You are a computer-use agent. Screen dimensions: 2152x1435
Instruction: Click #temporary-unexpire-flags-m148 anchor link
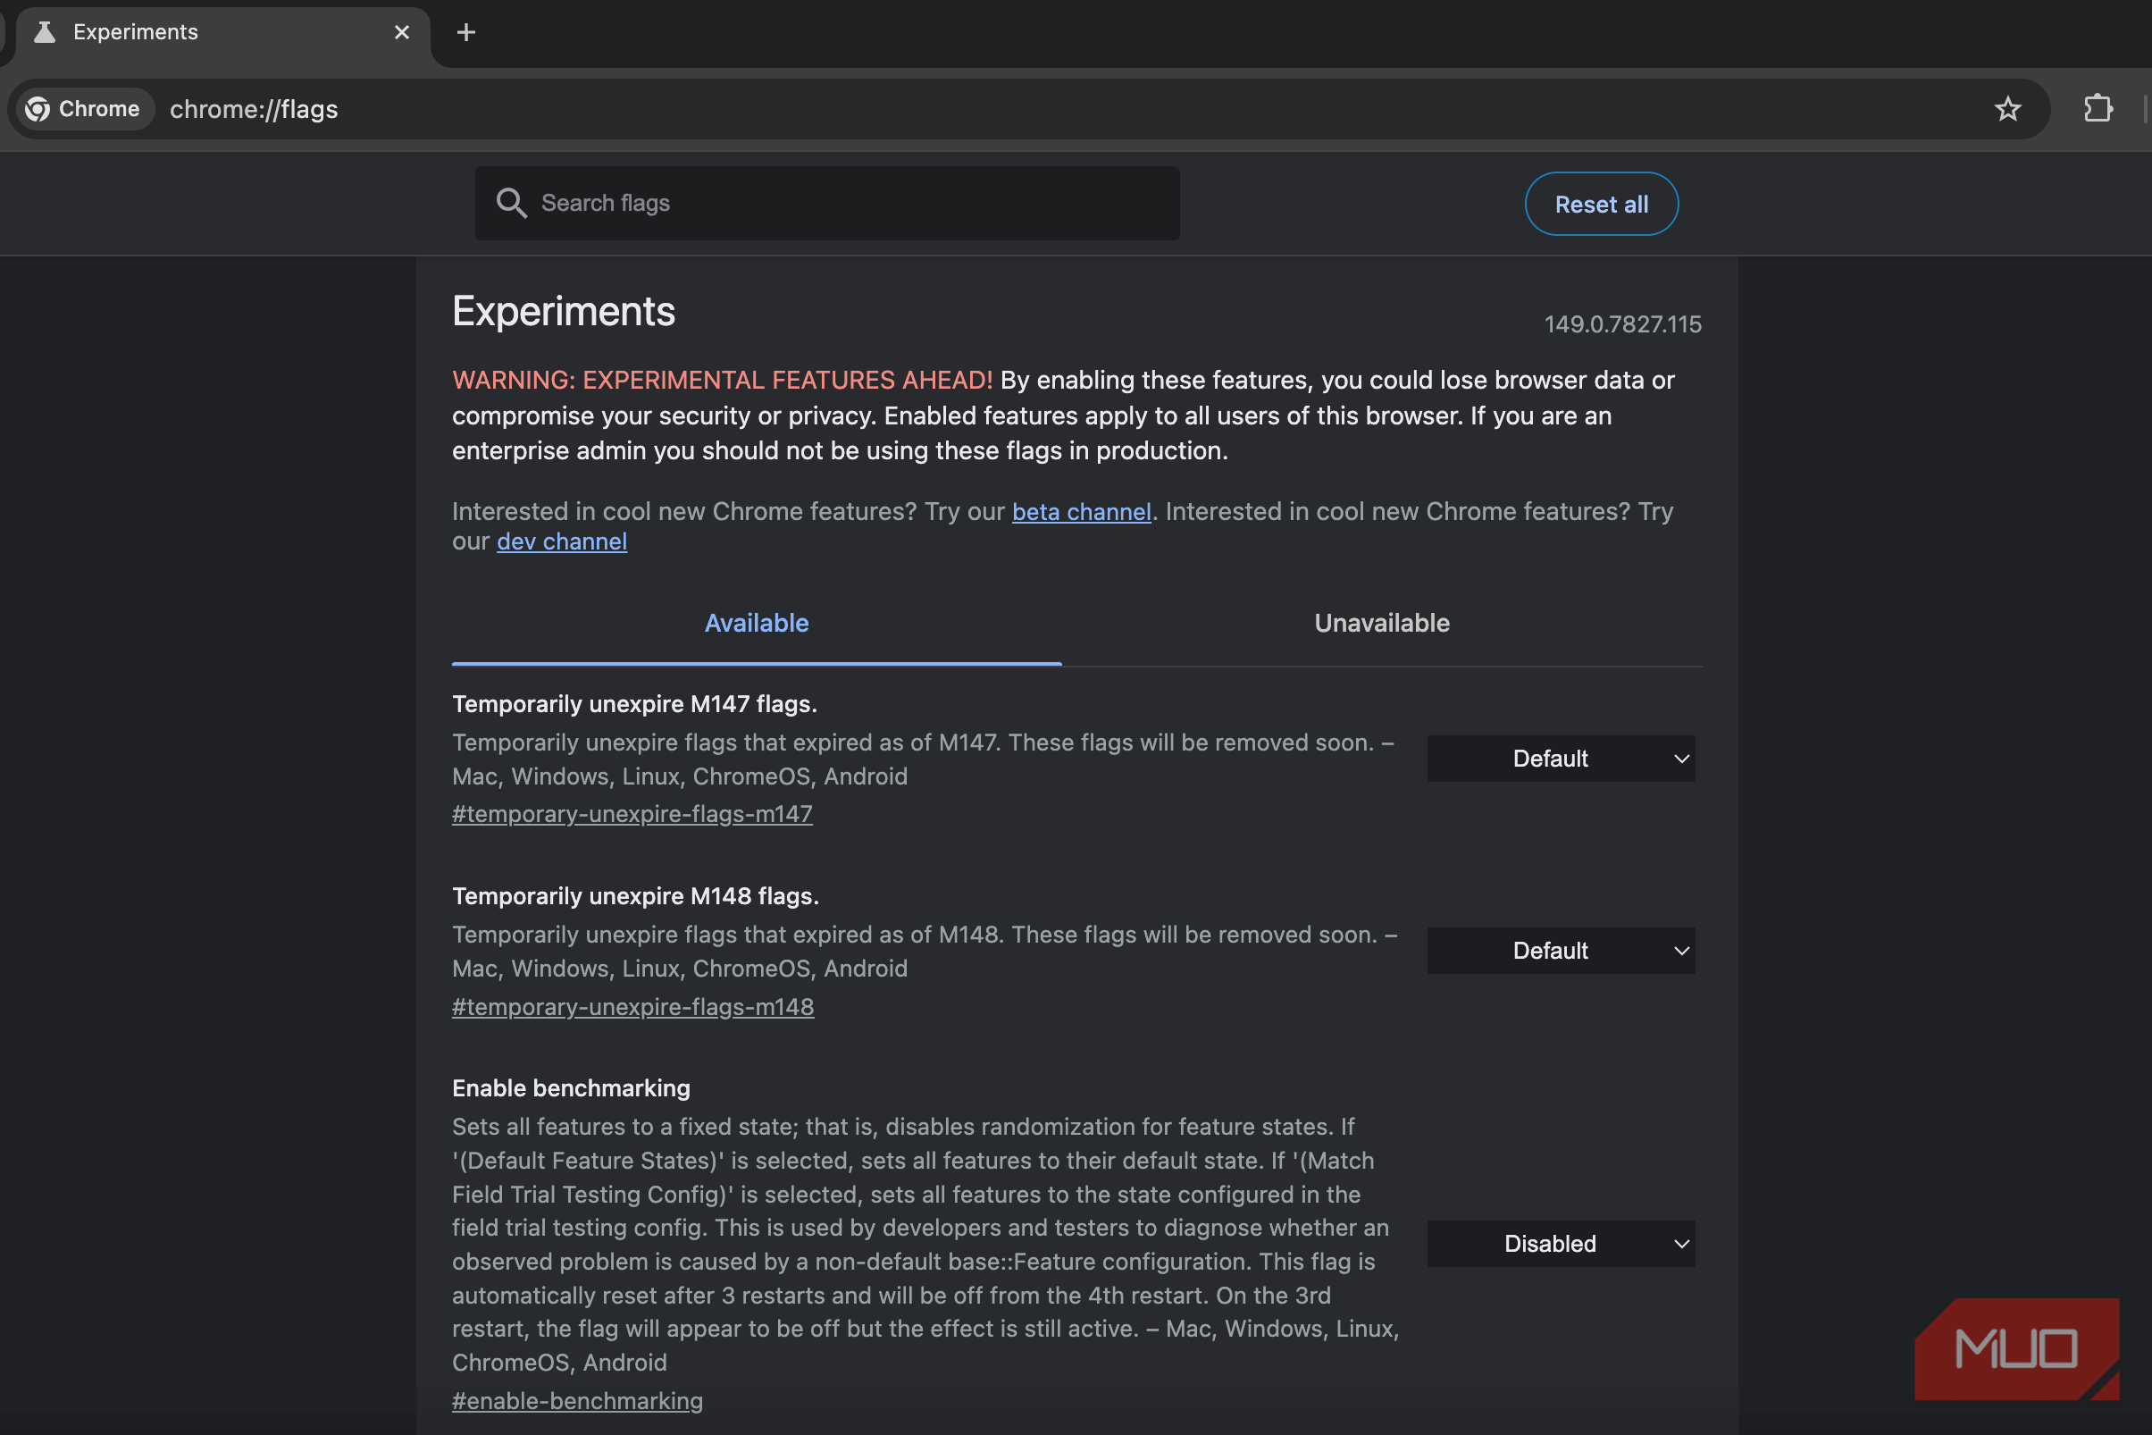pos(633,1007)
